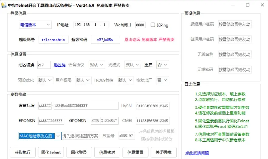Click the EPONSN input field

click(51, 121)
